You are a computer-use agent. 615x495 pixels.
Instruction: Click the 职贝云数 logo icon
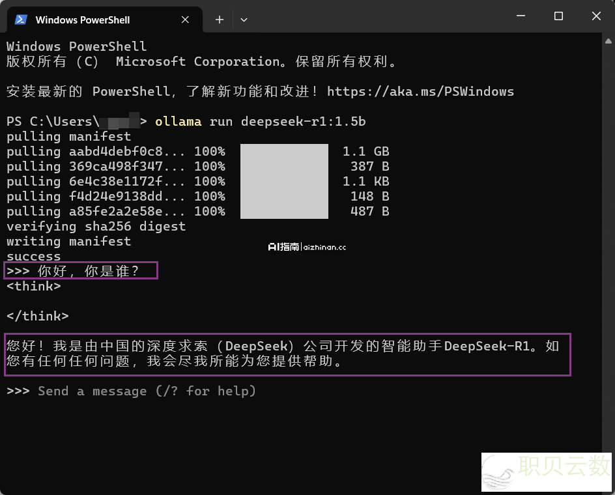click(x=499, y=472)
